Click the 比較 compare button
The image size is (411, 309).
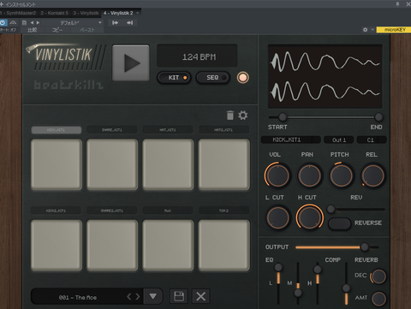(x=32, y=30)
